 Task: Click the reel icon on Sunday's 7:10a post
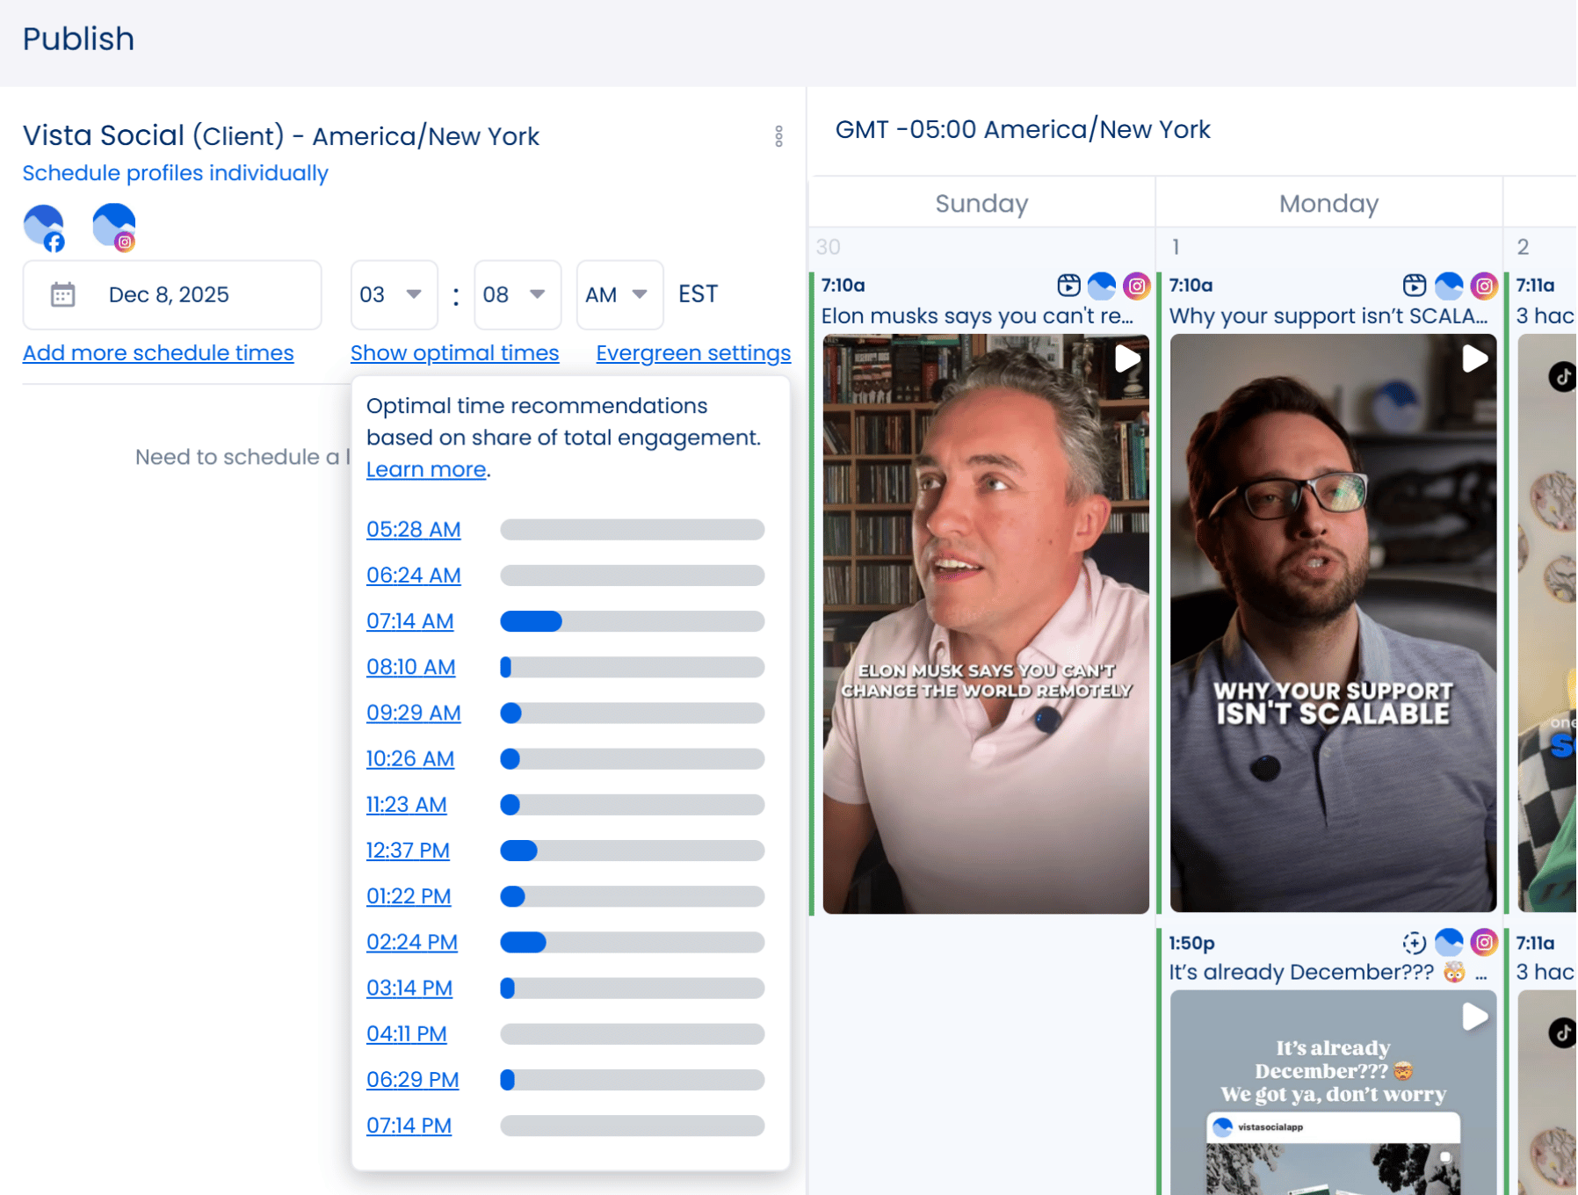tap(1068, 286)
